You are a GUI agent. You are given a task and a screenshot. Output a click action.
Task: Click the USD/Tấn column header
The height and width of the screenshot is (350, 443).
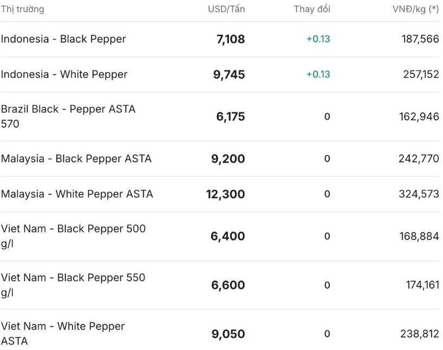point(226,9)
